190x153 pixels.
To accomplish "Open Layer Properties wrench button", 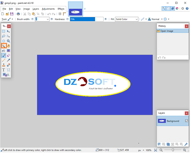I will [x=186, y=144].
